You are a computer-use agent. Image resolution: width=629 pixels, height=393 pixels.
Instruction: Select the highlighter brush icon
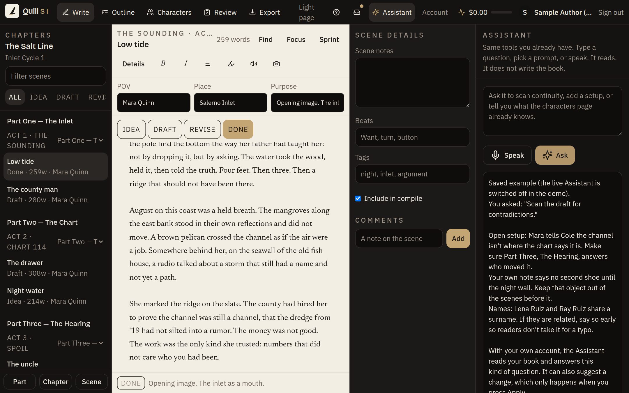[x=231, y=63]
